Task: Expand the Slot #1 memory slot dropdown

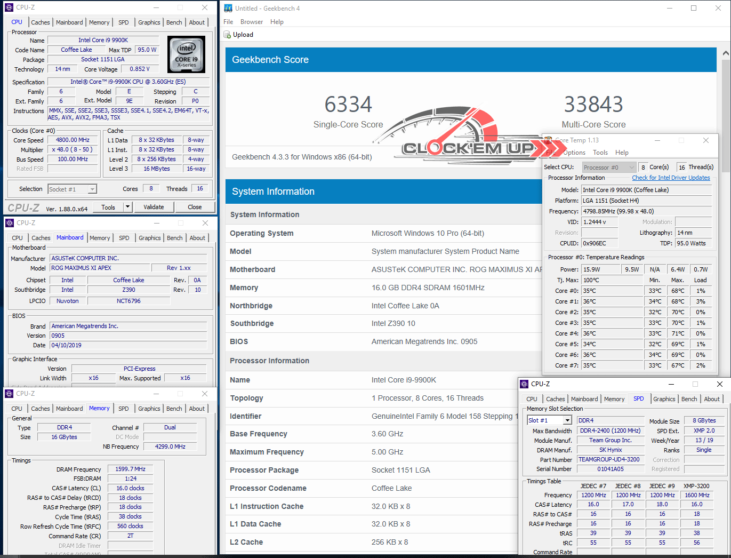Action: click(x=567, y=420)
